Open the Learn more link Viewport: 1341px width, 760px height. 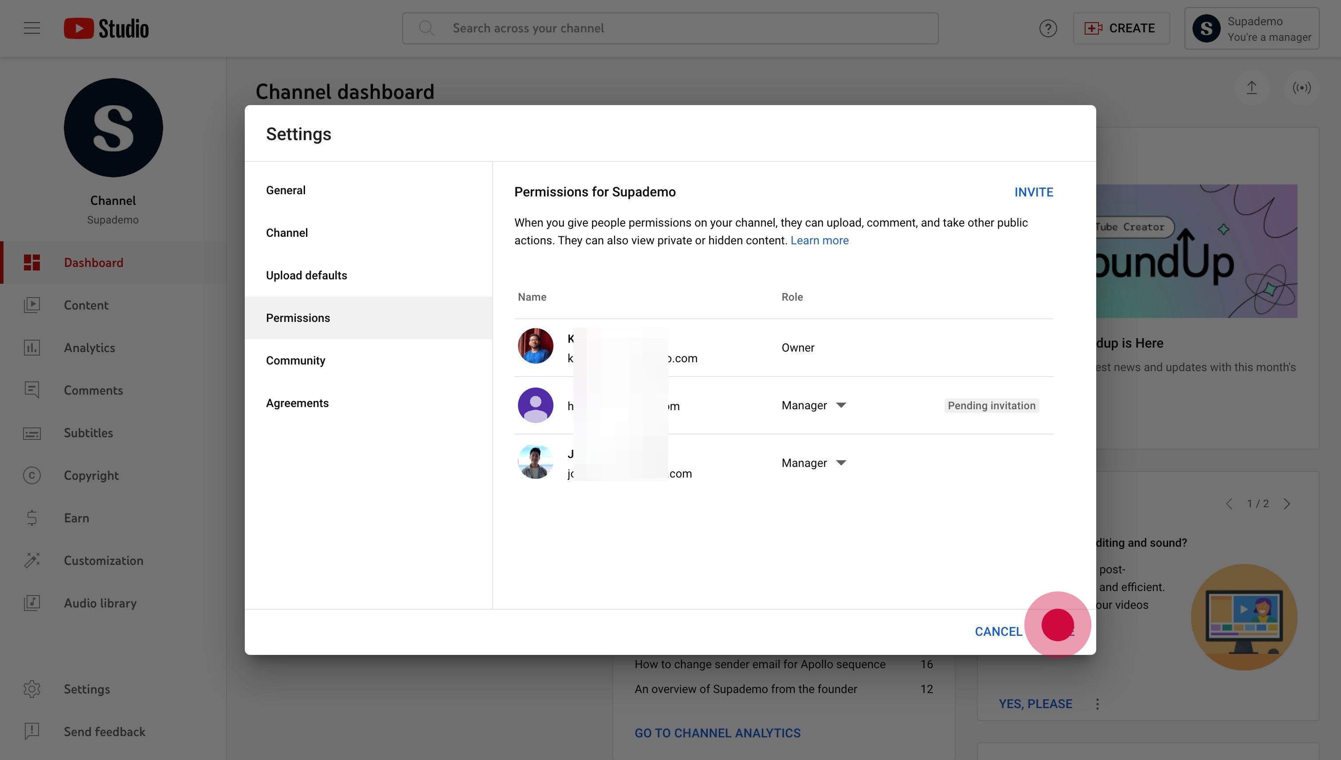click(x=819, y=241)
